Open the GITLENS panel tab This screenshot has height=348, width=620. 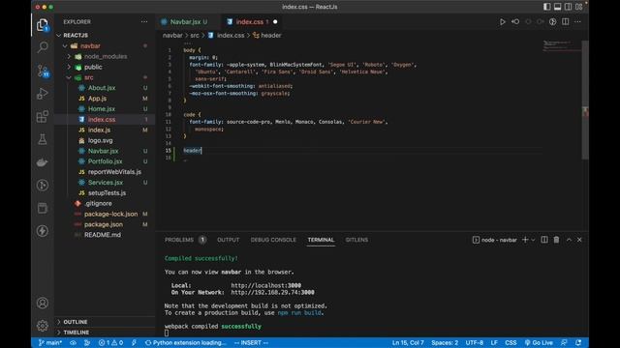(356, 240)
